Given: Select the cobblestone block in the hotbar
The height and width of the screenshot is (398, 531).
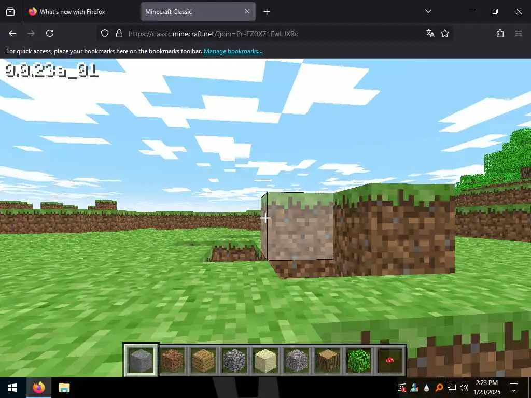Looking at the screenshot, I should pos(234,360).
